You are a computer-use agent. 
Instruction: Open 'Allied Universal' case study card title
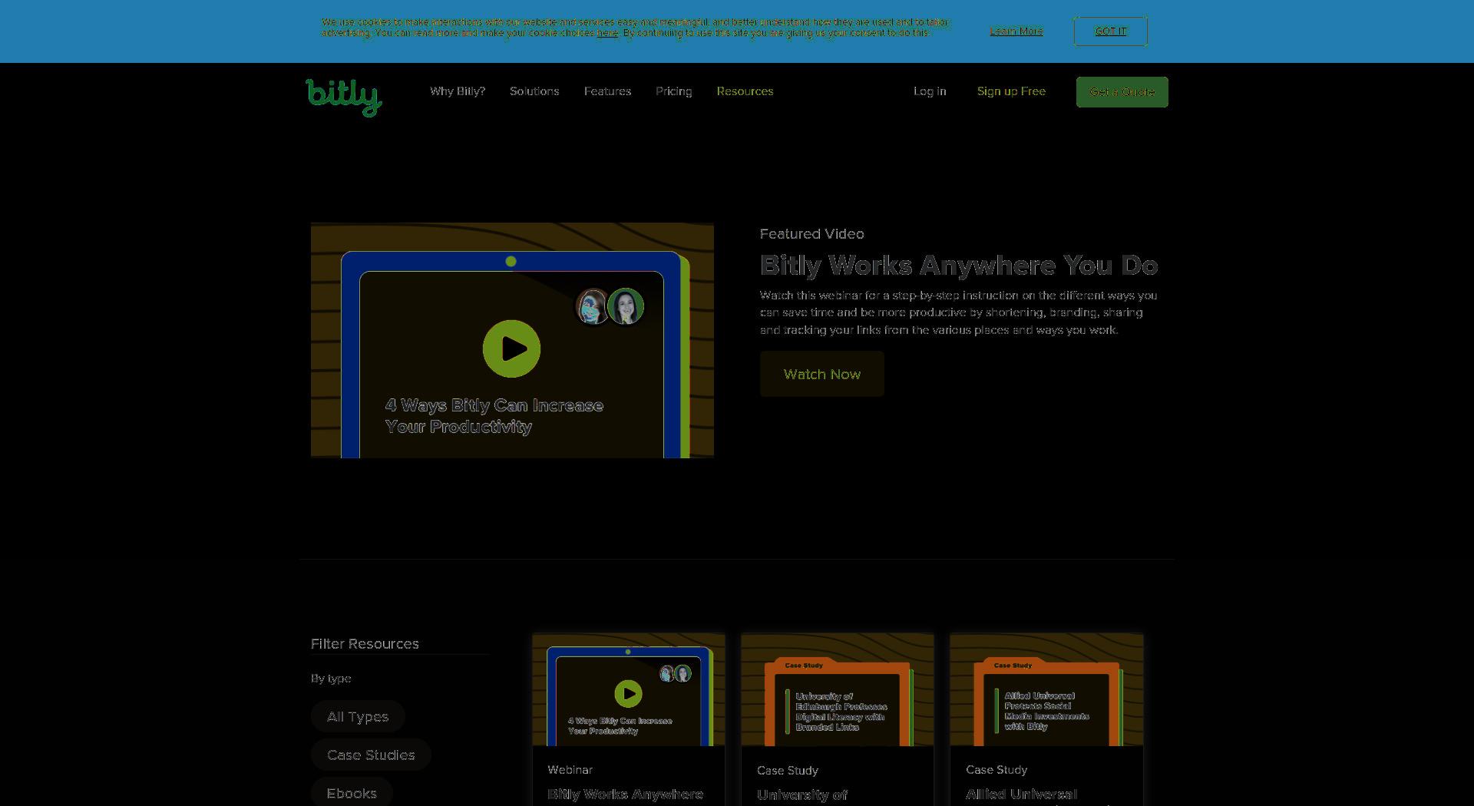(x=1021, y=794)
